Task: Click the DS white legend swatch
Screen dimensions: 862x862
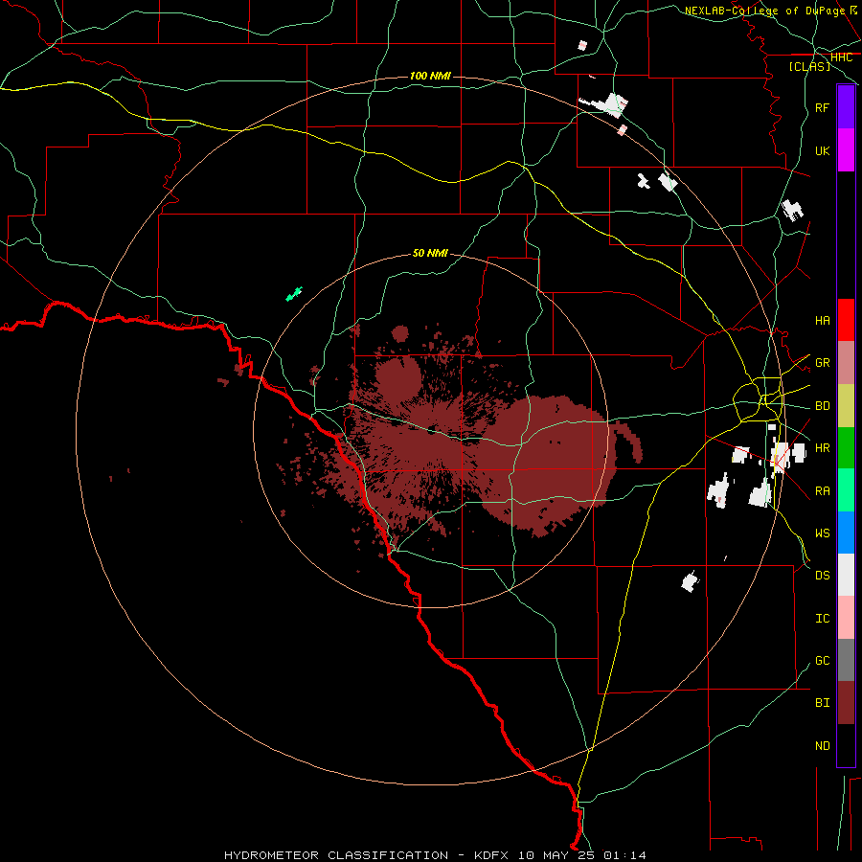Action: coord(846,575)
